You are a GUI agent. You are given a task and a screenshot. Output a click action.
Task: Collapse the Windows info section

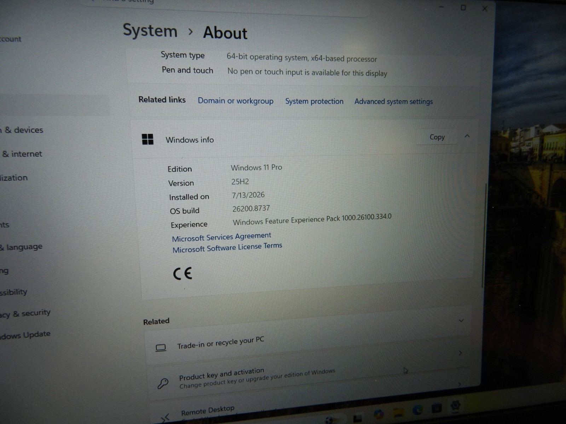[x=467, y=136]
